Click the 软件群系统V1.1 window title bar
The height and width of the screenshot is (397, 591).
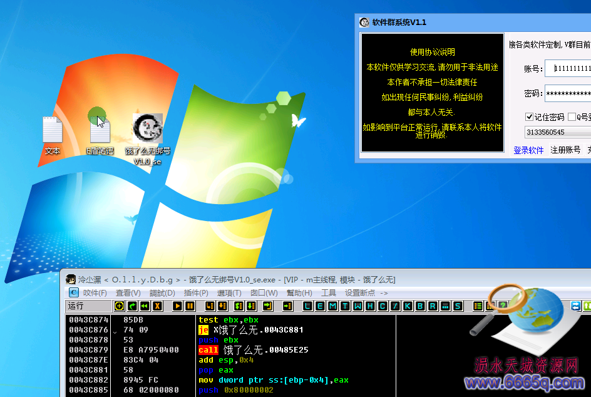point(473,23)
